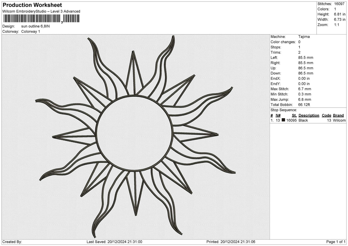Image resolution: width=348 pixels, height=246 pixels.
Task: Click the 'Created By:' label
Action: point(12,242)
